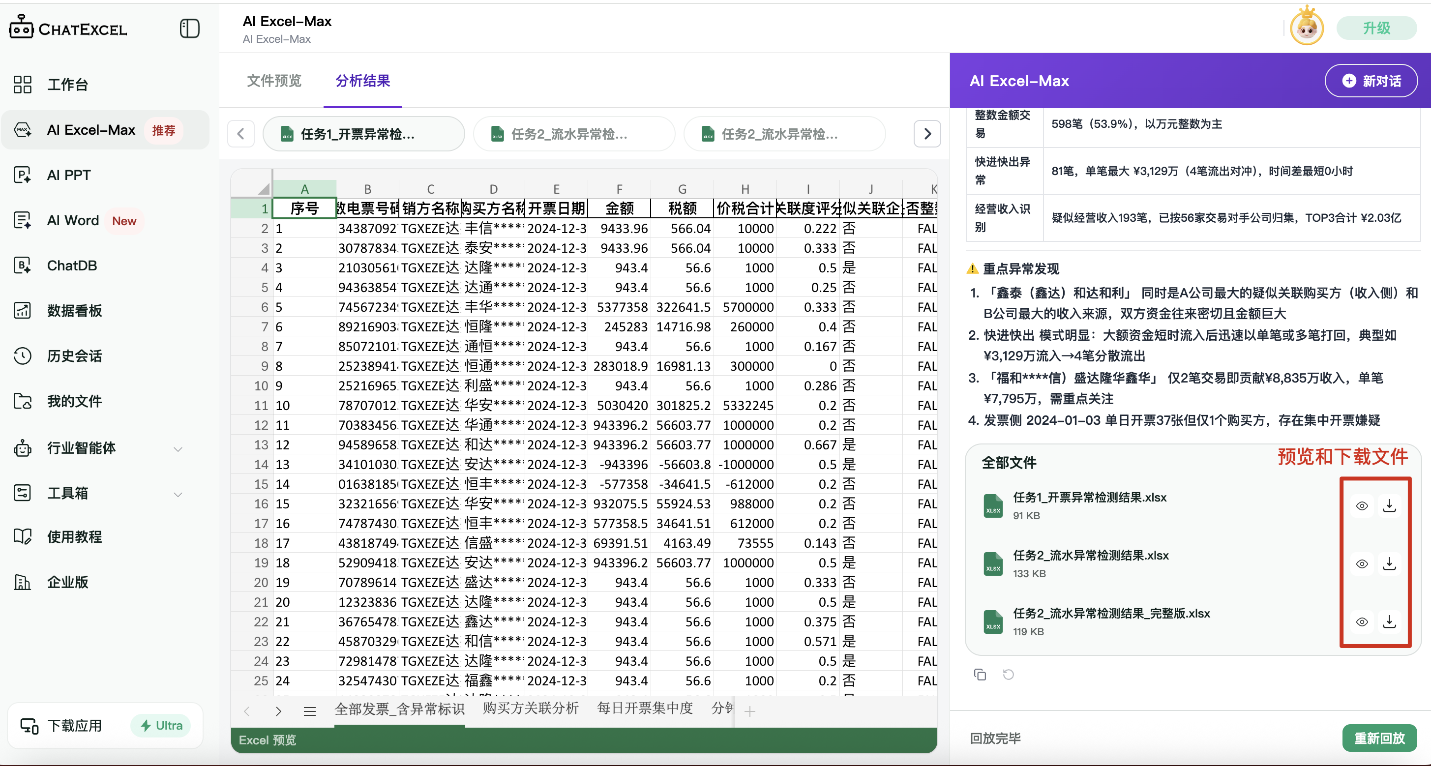Click the 下载应用 device icon

coord(29,726)
